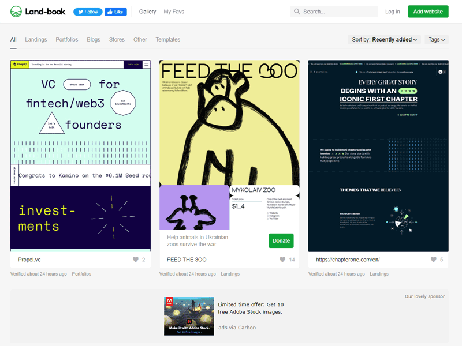Focus the Search input field
Screen dimensions: 462x346
coord(334,12)
